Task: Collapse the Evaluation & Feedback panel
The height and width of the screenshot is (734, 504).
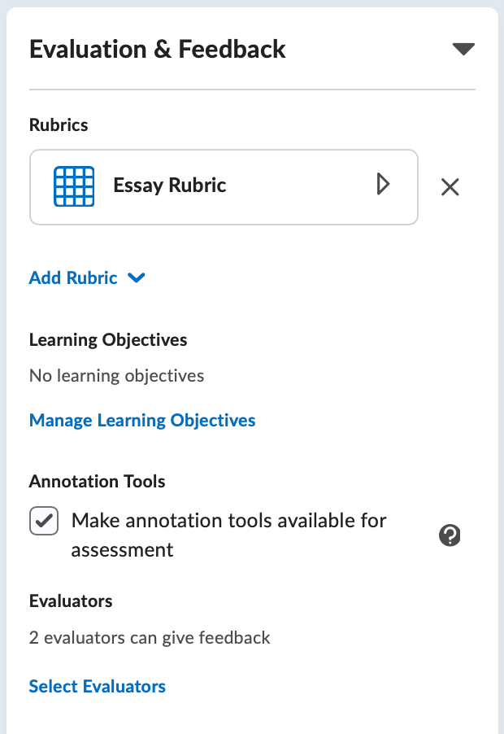Action: pos(463,48)
